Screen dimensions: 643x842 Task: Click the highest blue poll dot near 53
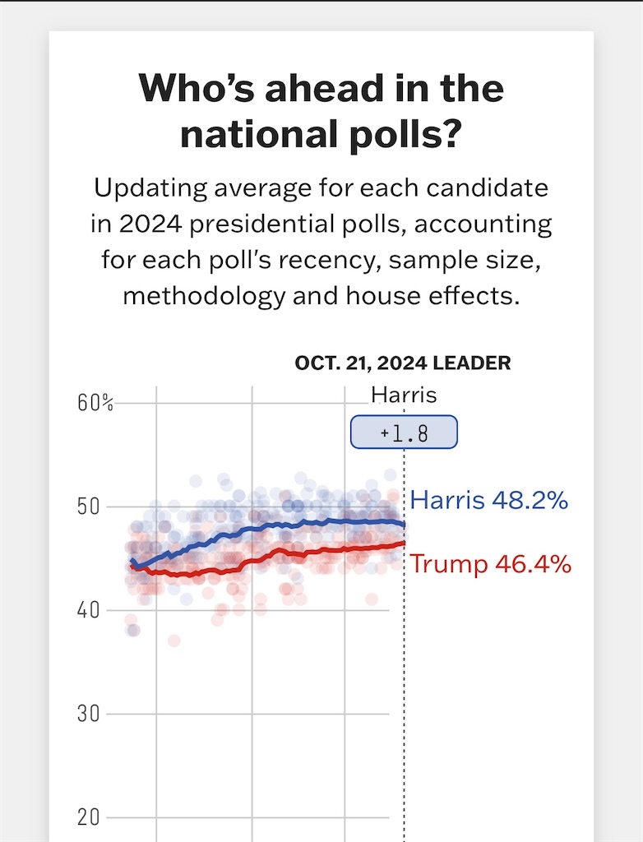click(x=391, y=474)
